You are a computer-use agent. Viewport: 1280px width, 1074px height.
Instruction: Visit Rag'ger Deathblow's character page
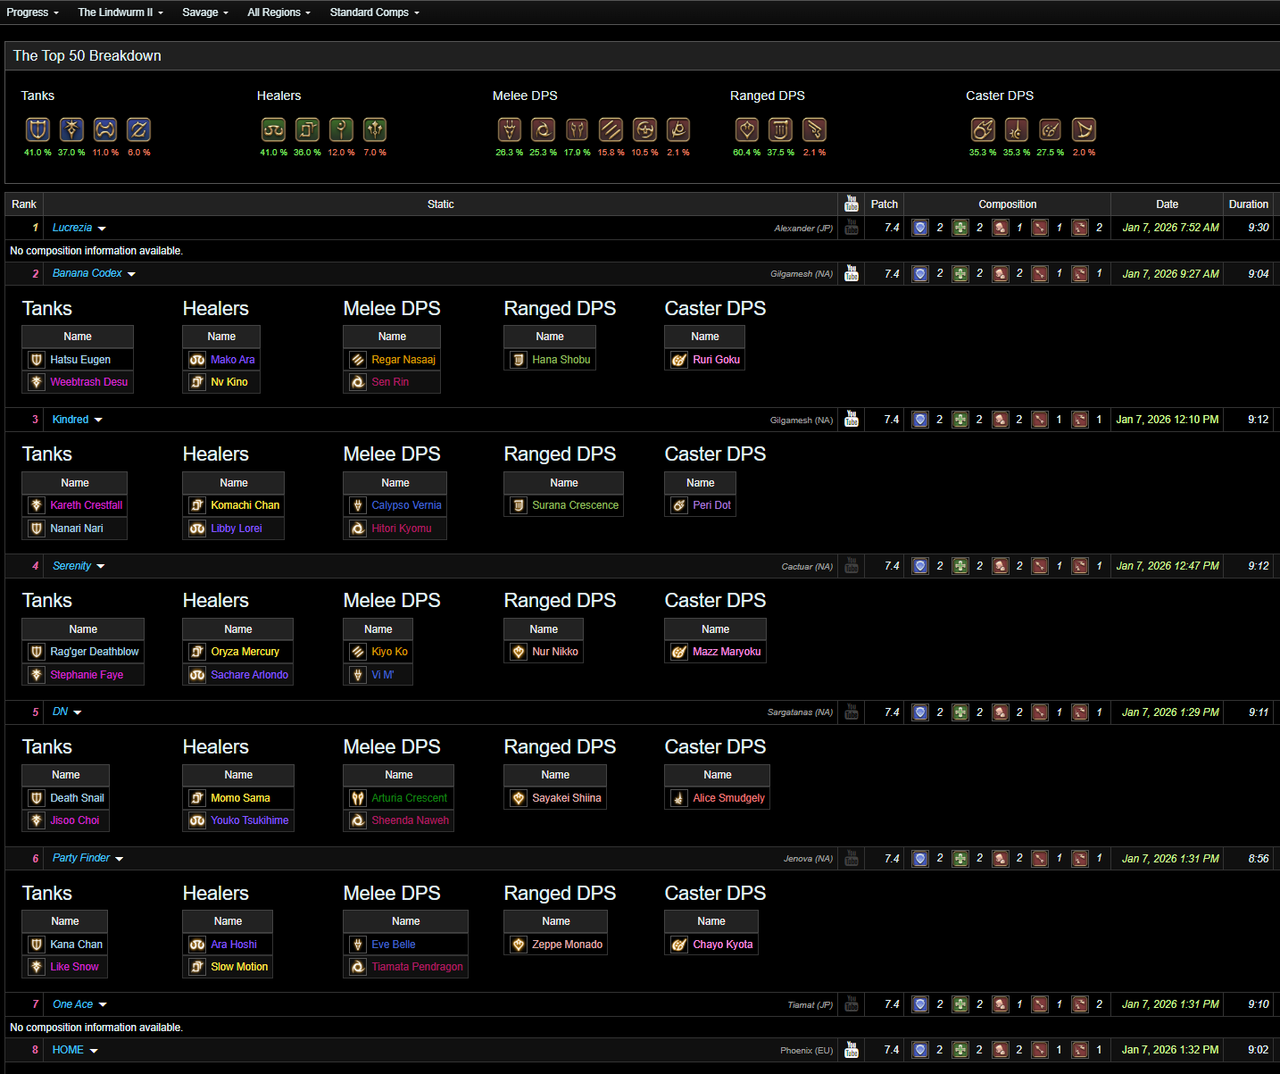pos(95,652)
